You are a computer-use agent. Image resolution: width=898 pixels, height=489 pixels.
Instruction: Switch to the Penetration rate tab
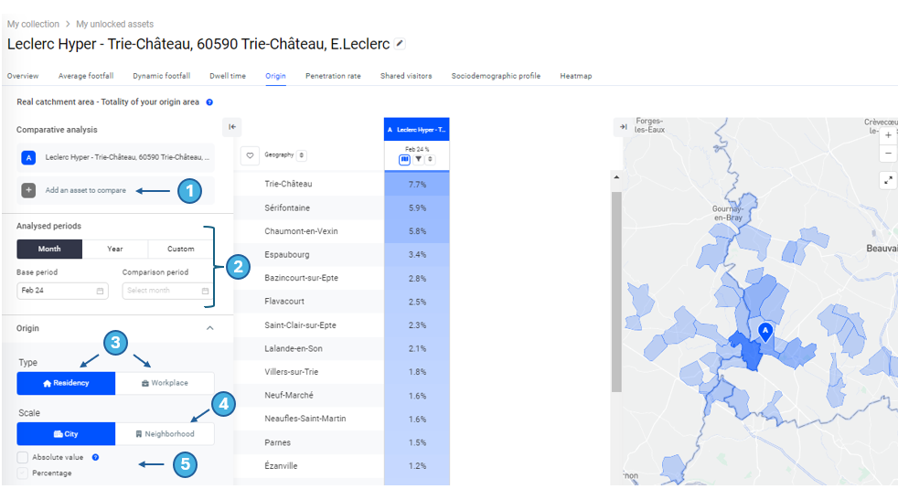click(x=333, y=76)
